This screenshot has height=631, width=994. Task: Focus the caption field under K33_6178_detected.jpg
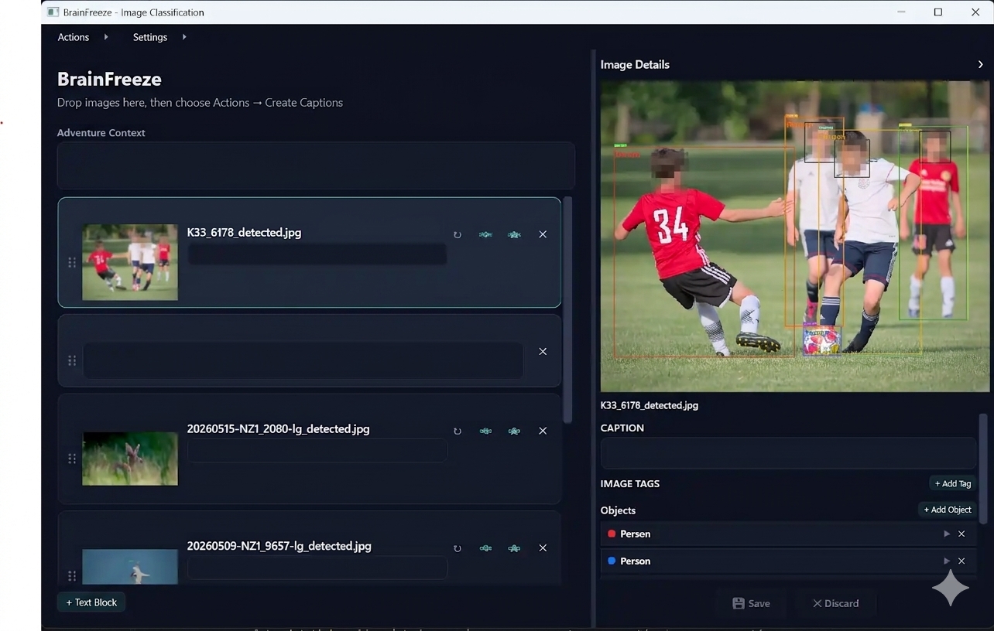click(x=317, y=254)
